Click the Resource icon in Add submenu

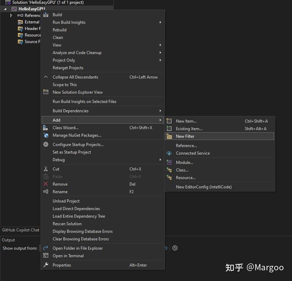[169, 177]
